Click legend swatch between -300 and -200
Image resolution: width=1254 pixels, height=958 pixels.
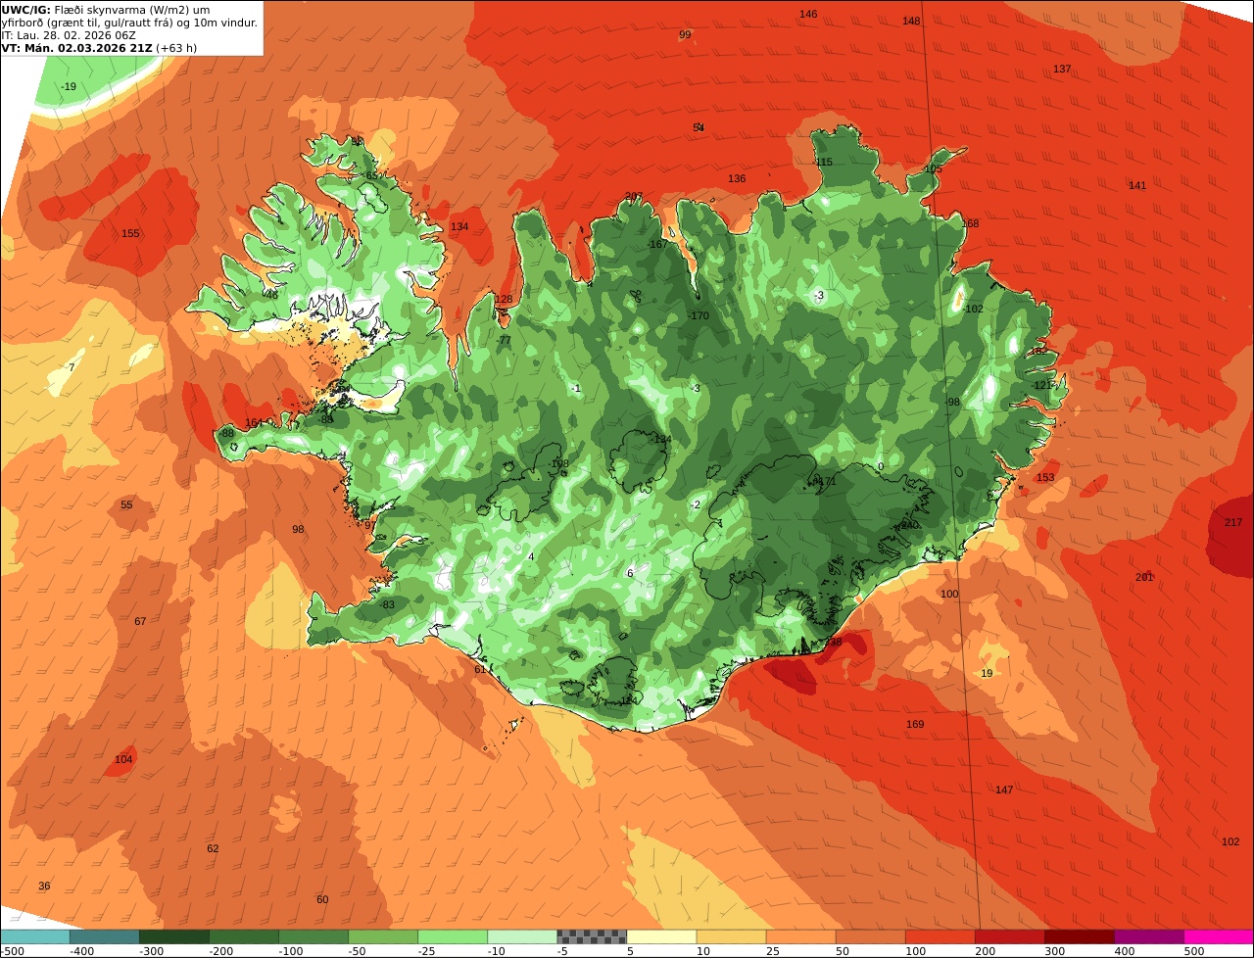pos(173,936)
